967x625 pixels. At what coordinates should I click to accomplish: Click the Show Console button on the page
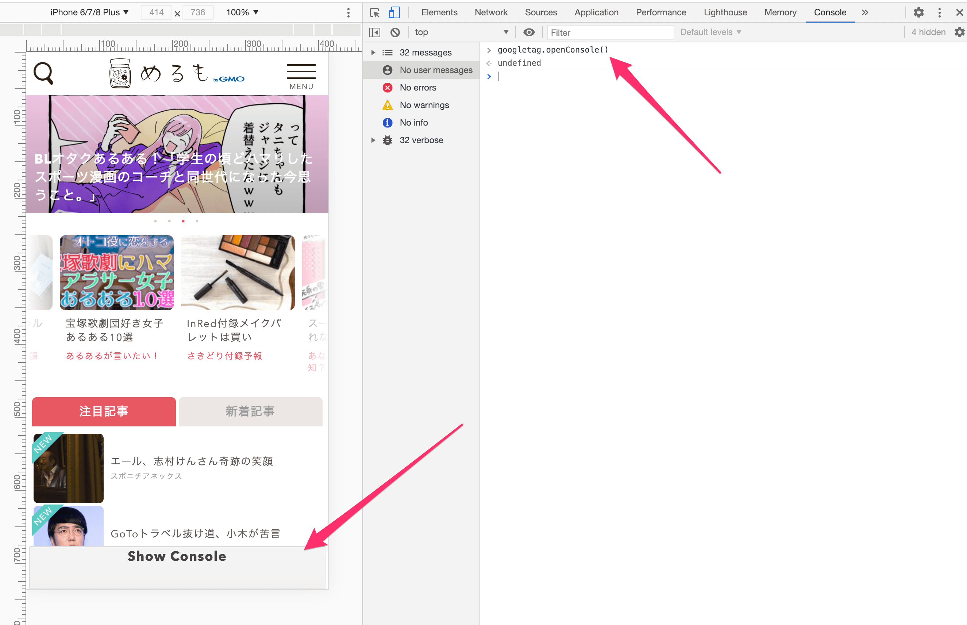click(177, 556)
